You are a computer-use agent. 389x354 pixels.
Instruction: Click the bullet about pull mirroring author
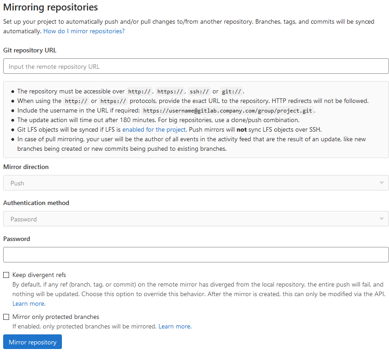pos(192,144)
